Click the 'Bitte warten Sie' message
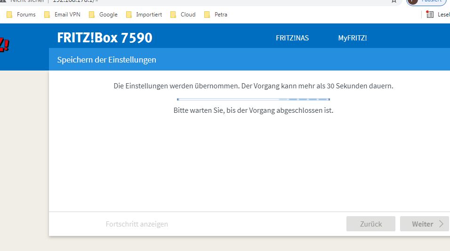The width and height of the screenshot is (450, 251). [253, 110]
